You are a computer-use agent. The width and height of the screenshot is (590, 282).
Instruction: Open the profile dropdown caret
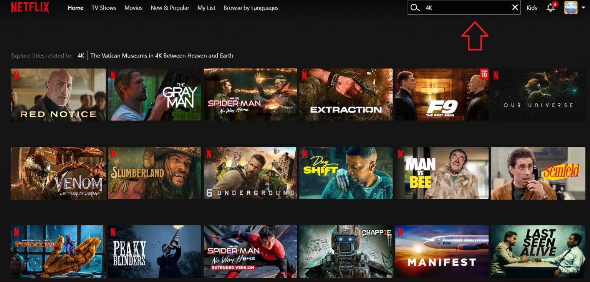(x=582, y=7)
